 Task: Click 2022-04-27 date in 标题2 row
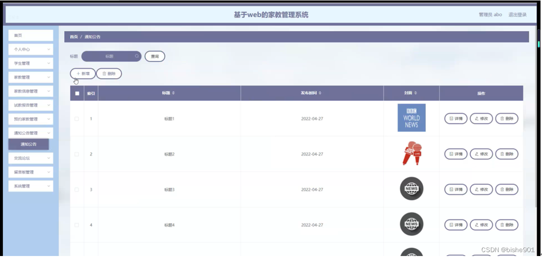coord(312,154)
